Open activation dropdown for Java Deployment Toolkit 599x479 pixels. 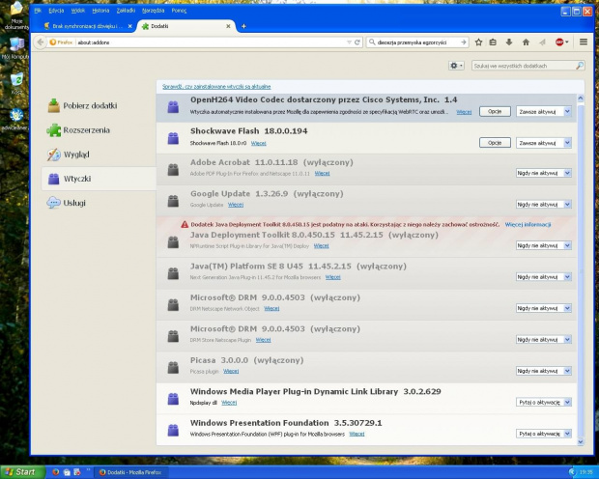[x=544, y=245]
